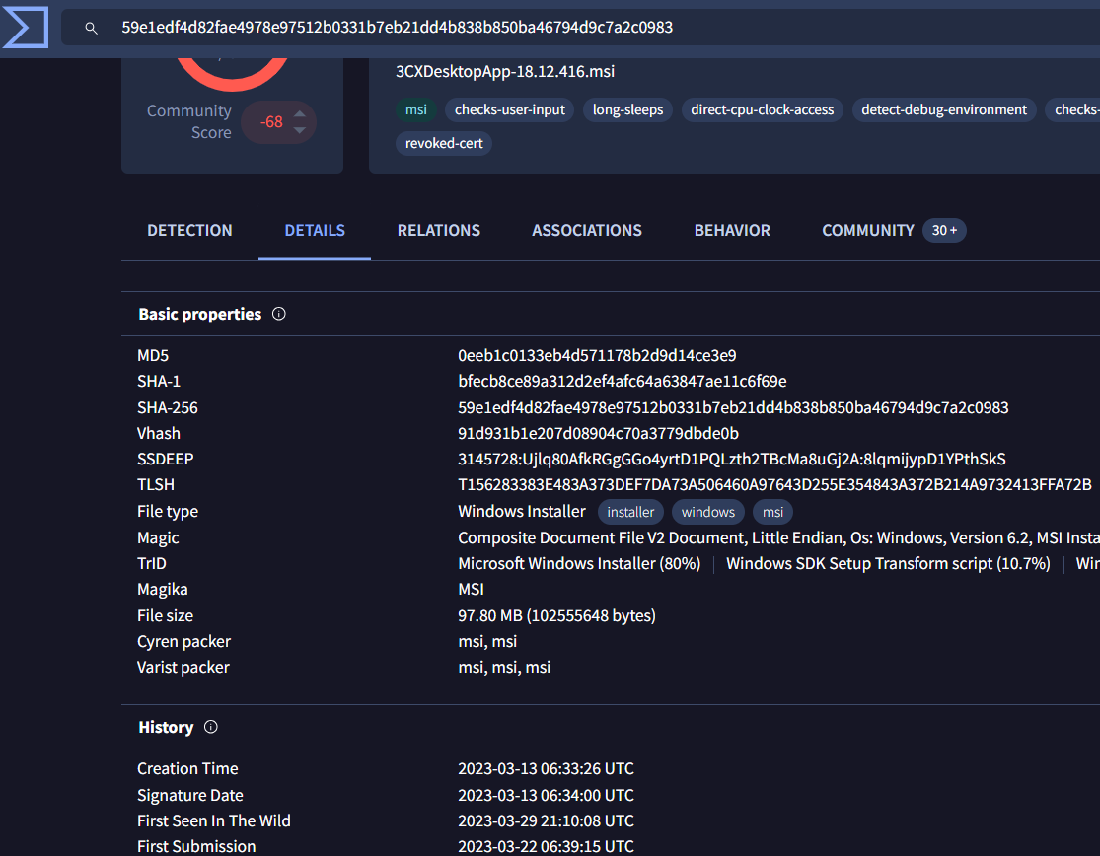Screen dimensions: 1100x856
Task: Select the DETAILS tab
Action: [x=315, y=230]
